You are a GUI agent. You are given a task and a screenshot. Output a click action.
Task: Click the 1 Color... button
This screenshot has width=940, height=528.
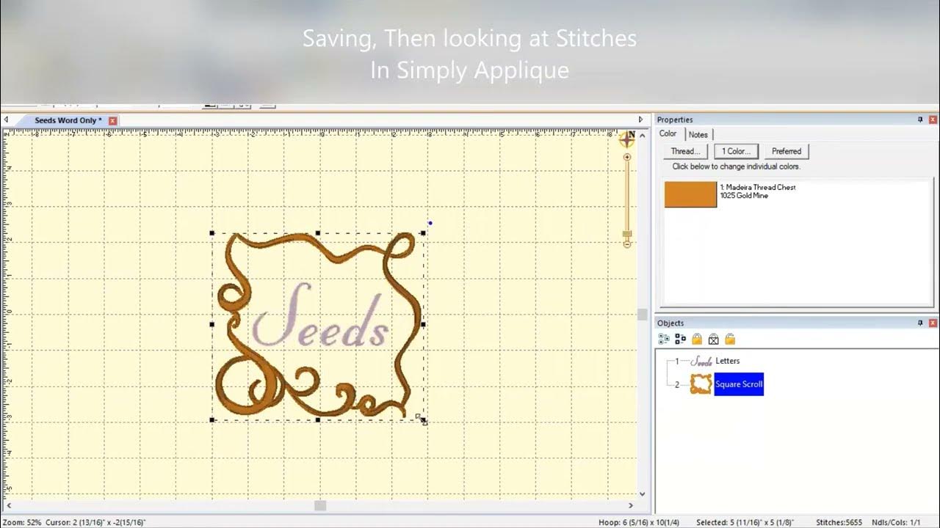coord(736,151)
